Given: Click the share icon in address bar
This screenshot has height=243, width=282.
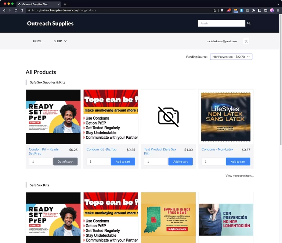Looking at the screenshot, I should [215, 10].
